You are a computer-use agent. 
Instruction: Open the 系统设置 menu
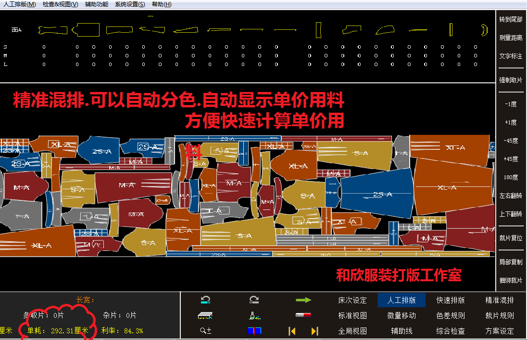coord(130,4)
